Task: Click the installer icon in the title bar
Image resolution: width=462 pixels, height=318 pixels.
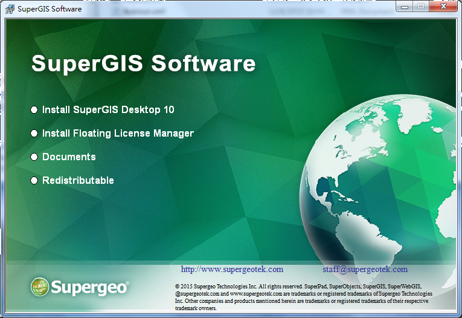Action: pos(10,9)
